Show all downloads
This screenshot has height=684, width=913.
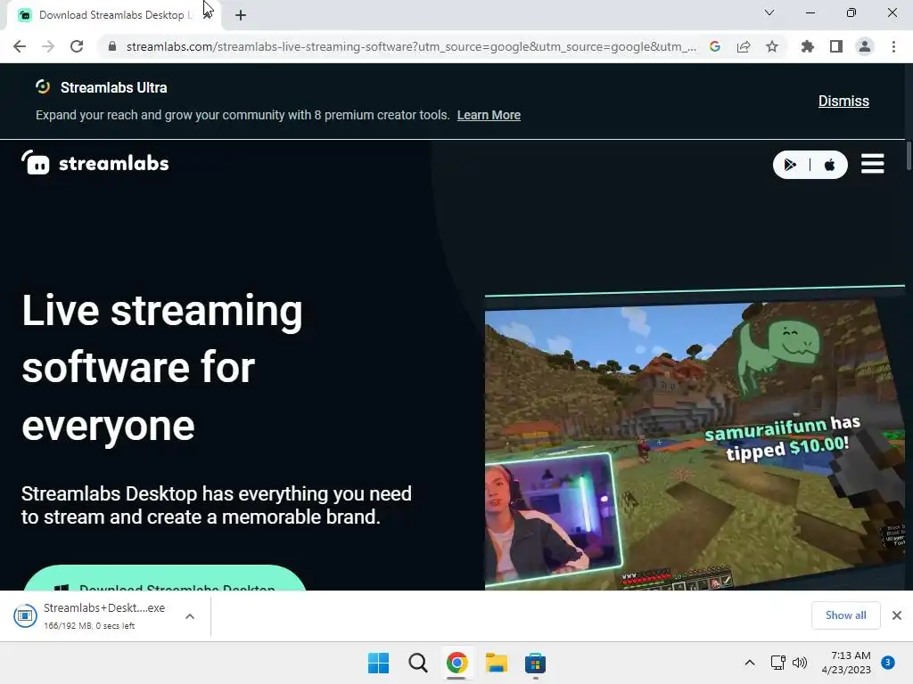pos(845,615)
